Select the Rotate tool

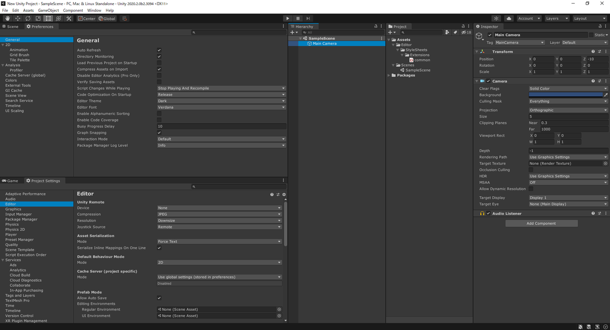coord(28,18)
